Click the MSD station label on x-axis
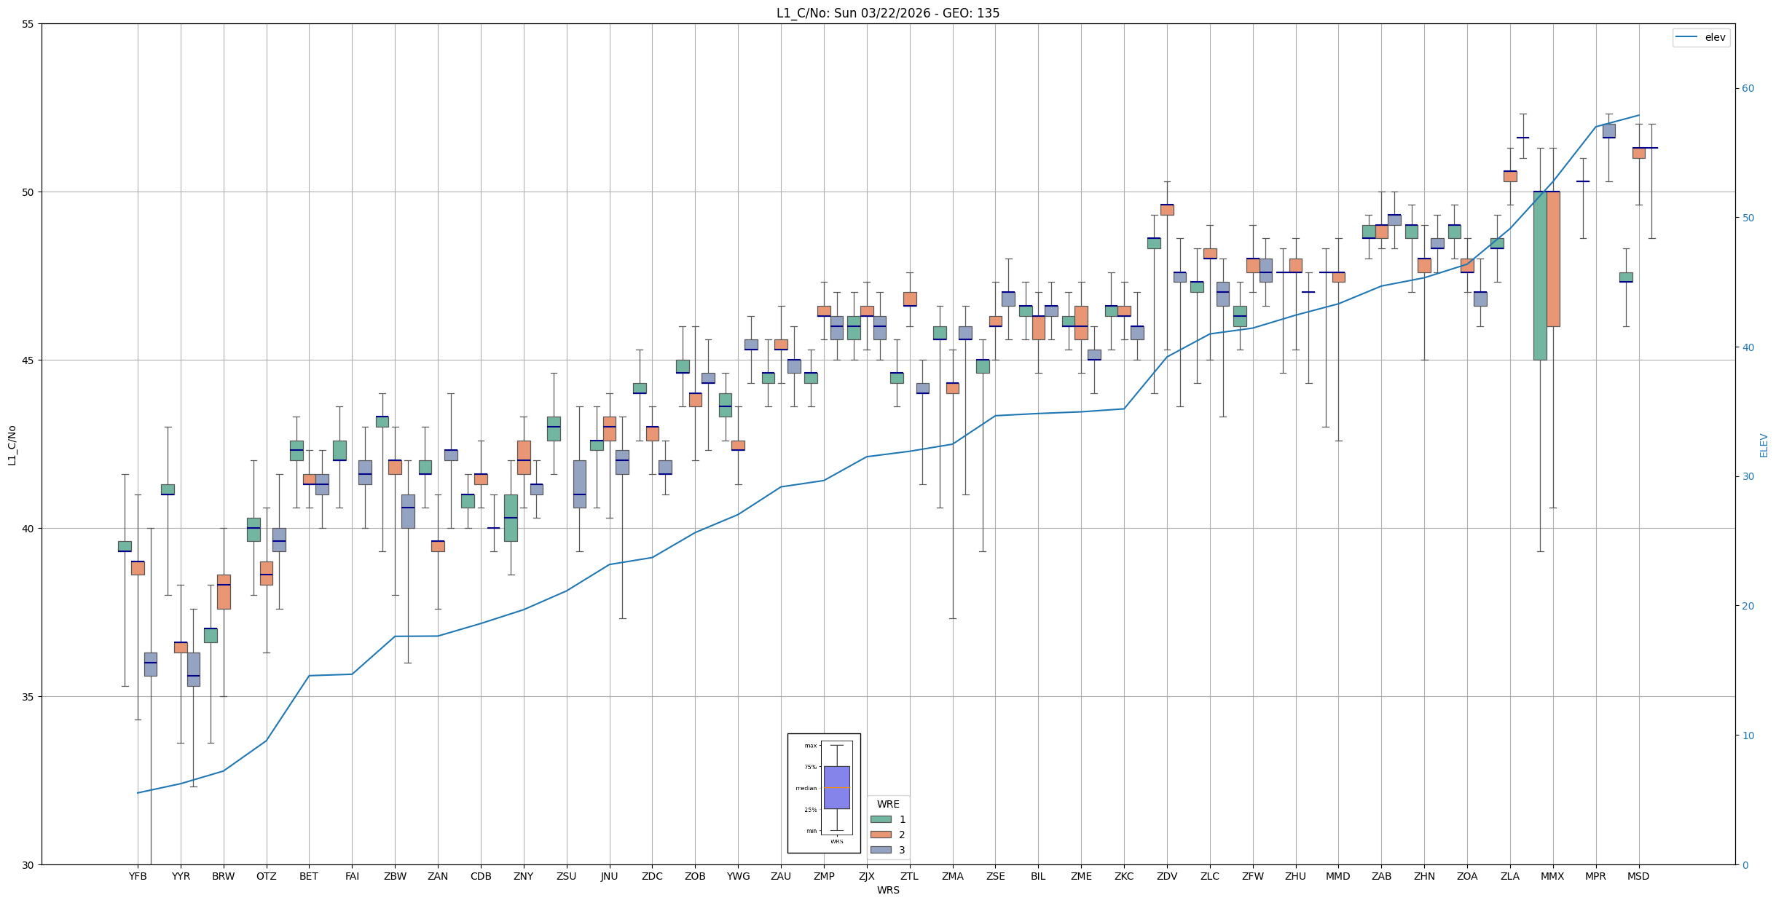The width and height of the screenshot is (1776, 903). pos(1638,876)
